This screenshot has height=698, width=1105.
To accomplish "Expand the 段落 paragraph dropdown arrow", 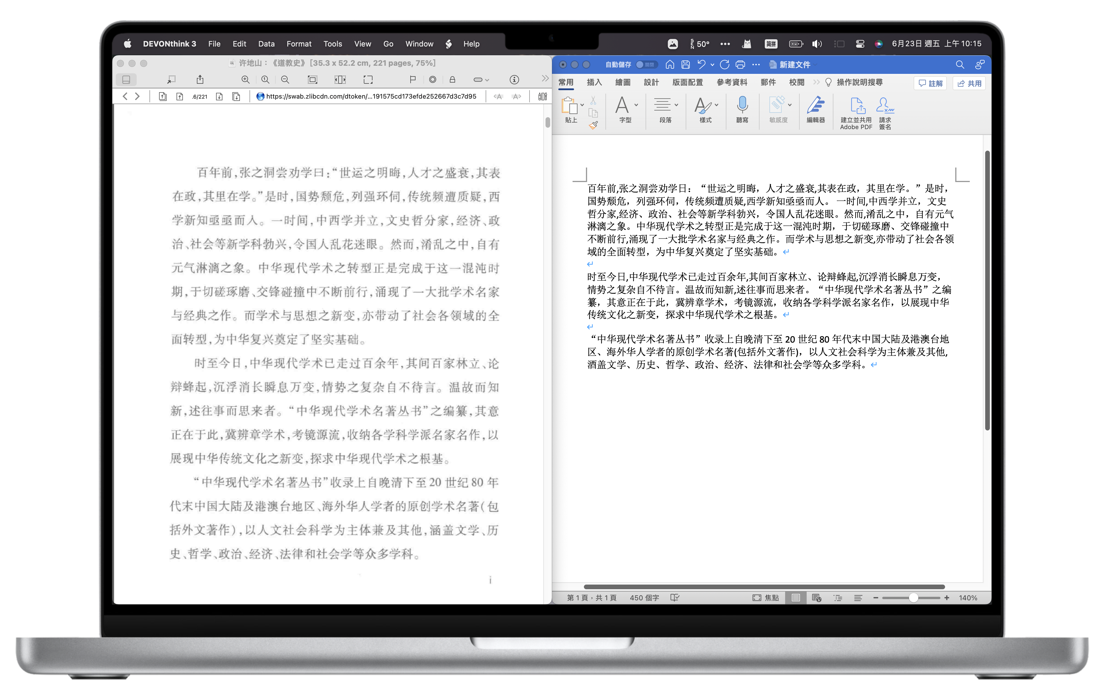I will point(676,105).
